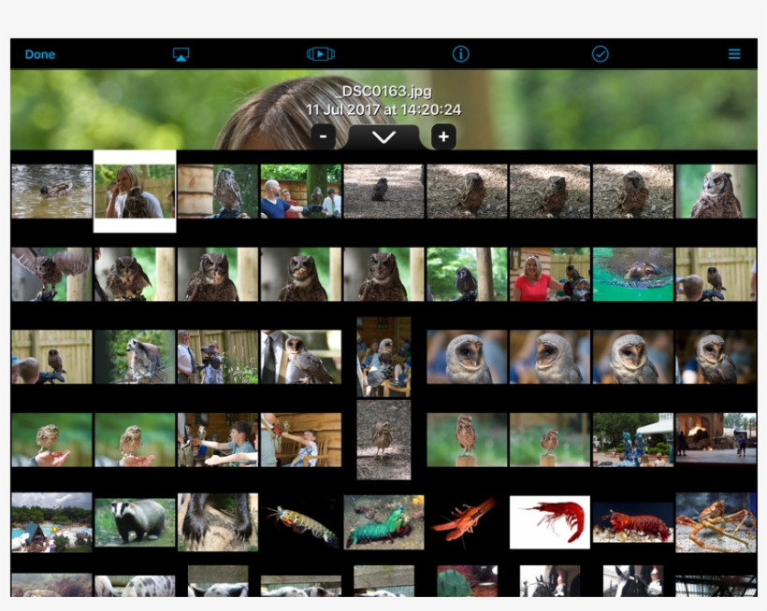Image resolution: width=767 pixels, height=611 pixels.
Task: Enable selection mode via the checkmark icon
Action: pos(600,53)
